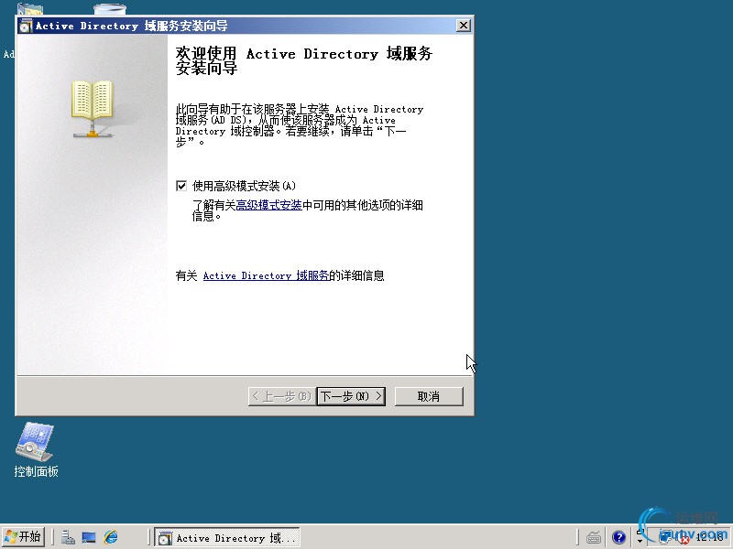
Task: Click the tray clock showing 12:18
Action: pyautogui.click(x=708, y=537)
